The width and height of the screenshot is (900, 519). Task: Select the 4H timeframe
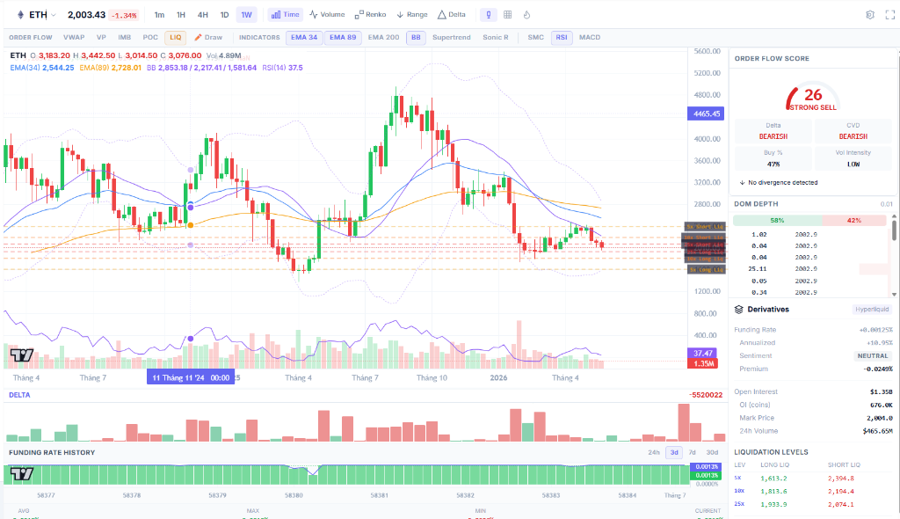tap(203, 15)
